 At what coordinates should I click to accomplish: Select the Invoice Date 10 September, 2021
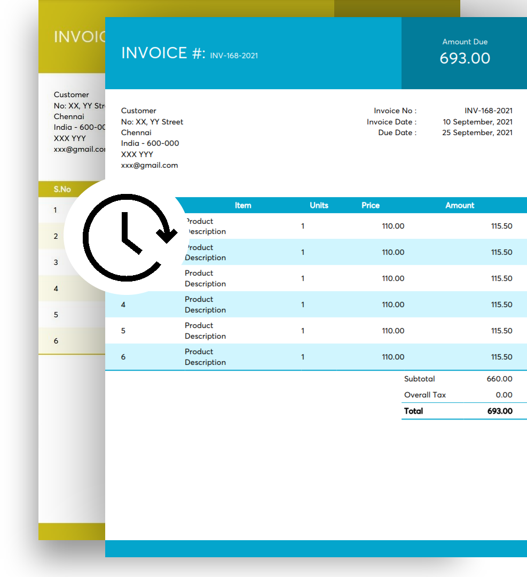[477, 122]
